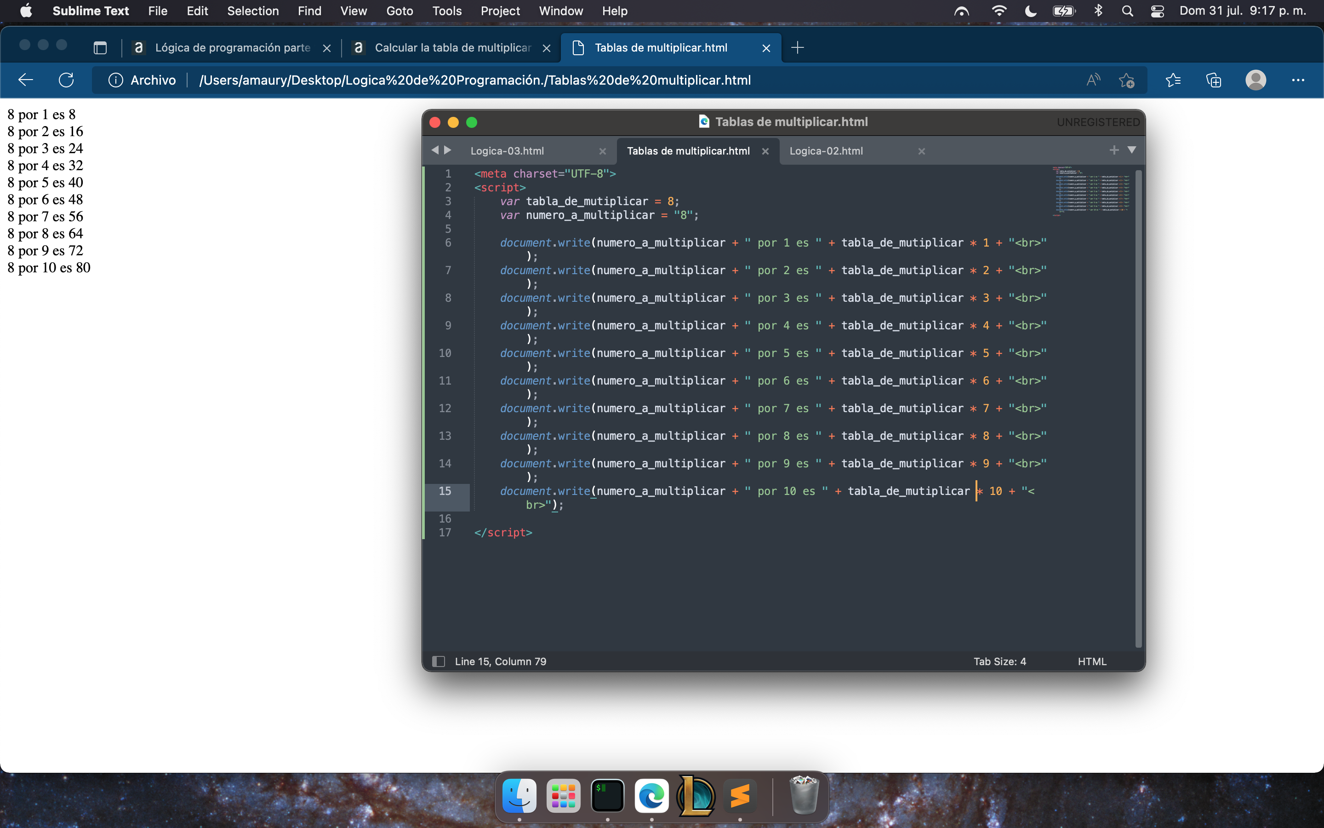
Task: Toggle the Sublime side bar status icon
Action: coord(438,661)
